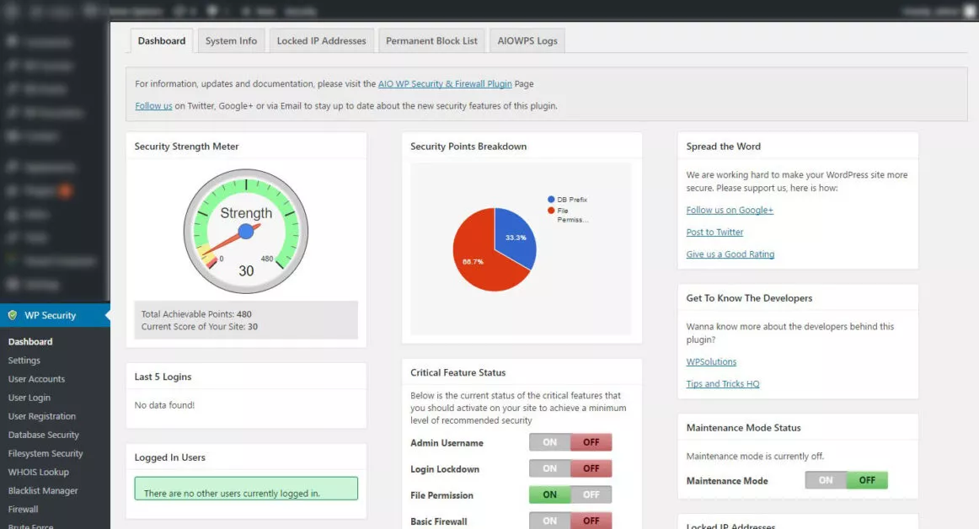The image size is (979, 529).
Task: Open Database Security in the sidebar menu
Action: 44,435
